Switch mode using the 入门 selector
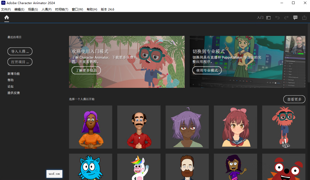The width and height of the screenshot is (310, 180). 260,17
